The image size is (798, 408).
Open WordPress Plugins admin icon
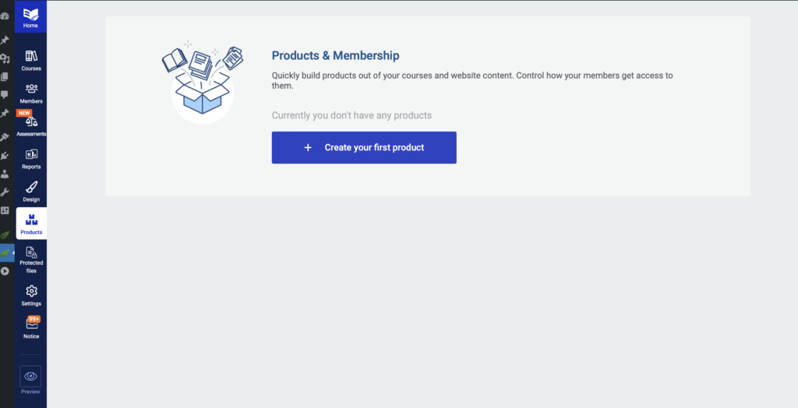coord(5,155)
